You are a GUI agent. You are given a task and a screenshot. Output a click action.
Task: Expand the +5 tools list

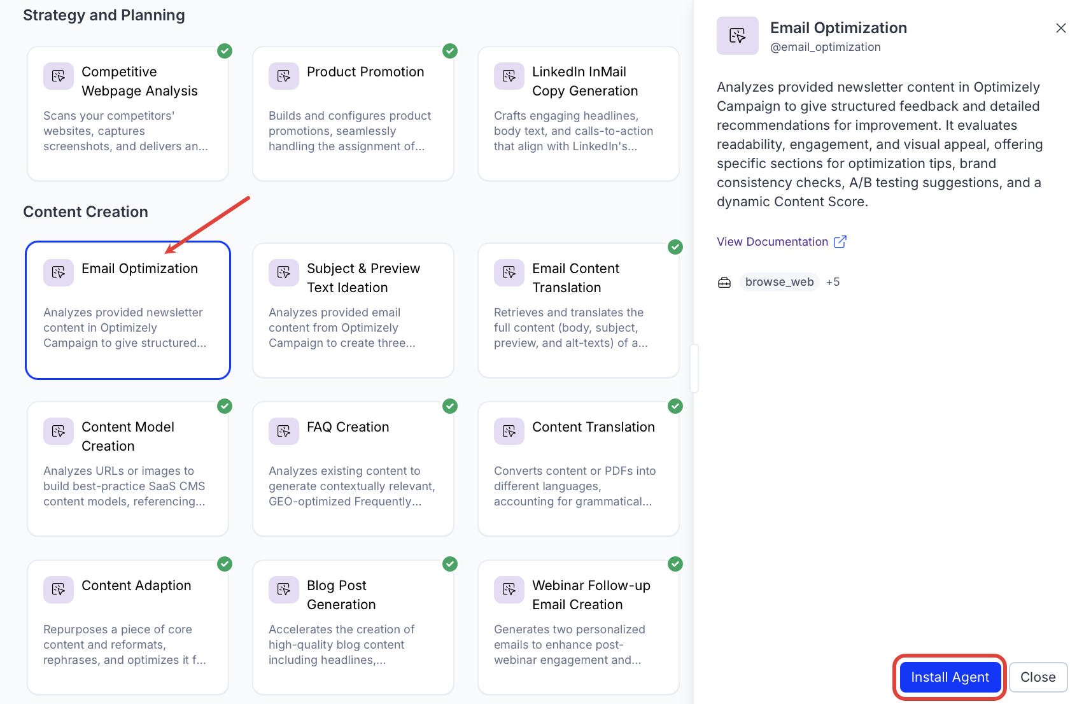[833, 281]
